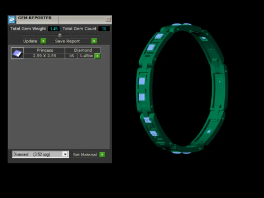The height and width of the screenshot is (198, 264).
Task: Click the Save Report button label
Action: click(67, 41)
